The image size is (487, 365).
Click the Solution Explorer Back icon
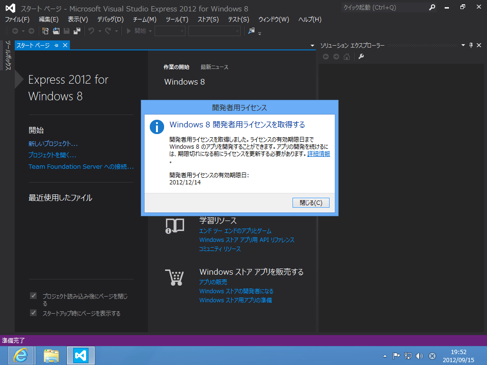click(326, 57)
